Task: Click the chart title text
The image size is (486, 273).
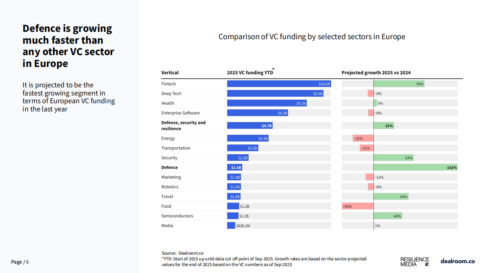Action: (x=312, y=37)
